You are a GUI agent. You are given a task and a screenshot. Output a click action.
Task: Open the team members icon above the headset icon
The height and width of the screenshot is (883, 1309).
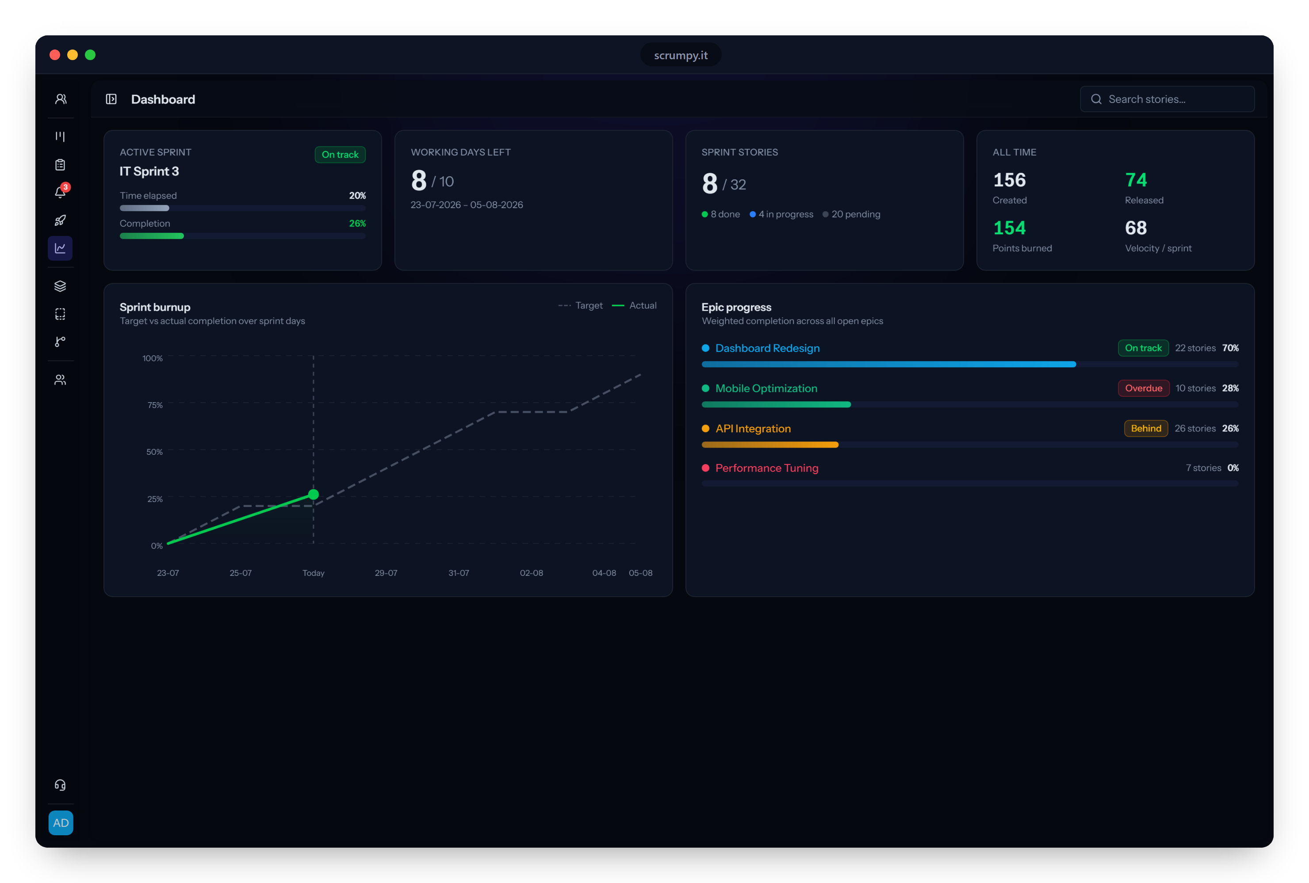point(60,380)
